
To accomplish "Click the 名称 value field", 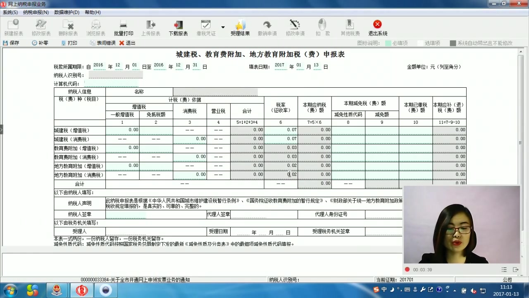I will pos(215,91).
